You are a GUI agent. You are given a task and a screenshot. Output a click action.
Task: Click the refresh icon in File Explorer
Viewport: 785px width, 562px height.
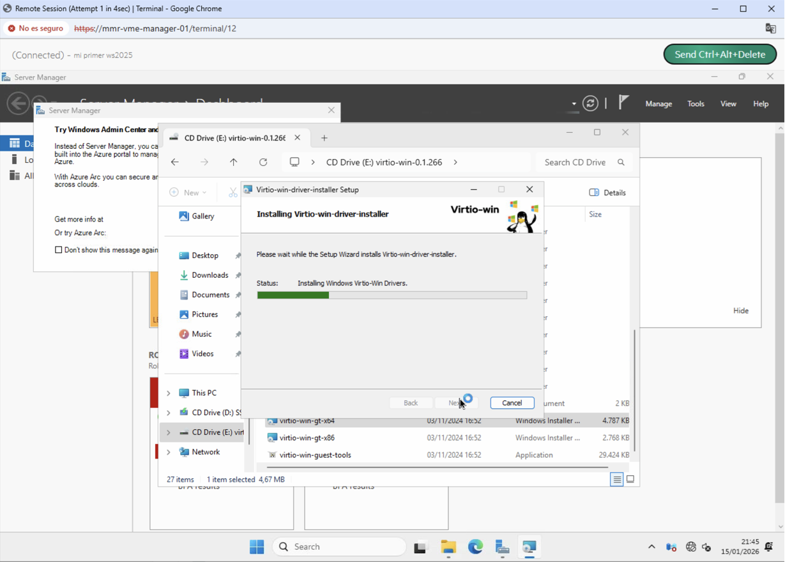coord(263,162)
